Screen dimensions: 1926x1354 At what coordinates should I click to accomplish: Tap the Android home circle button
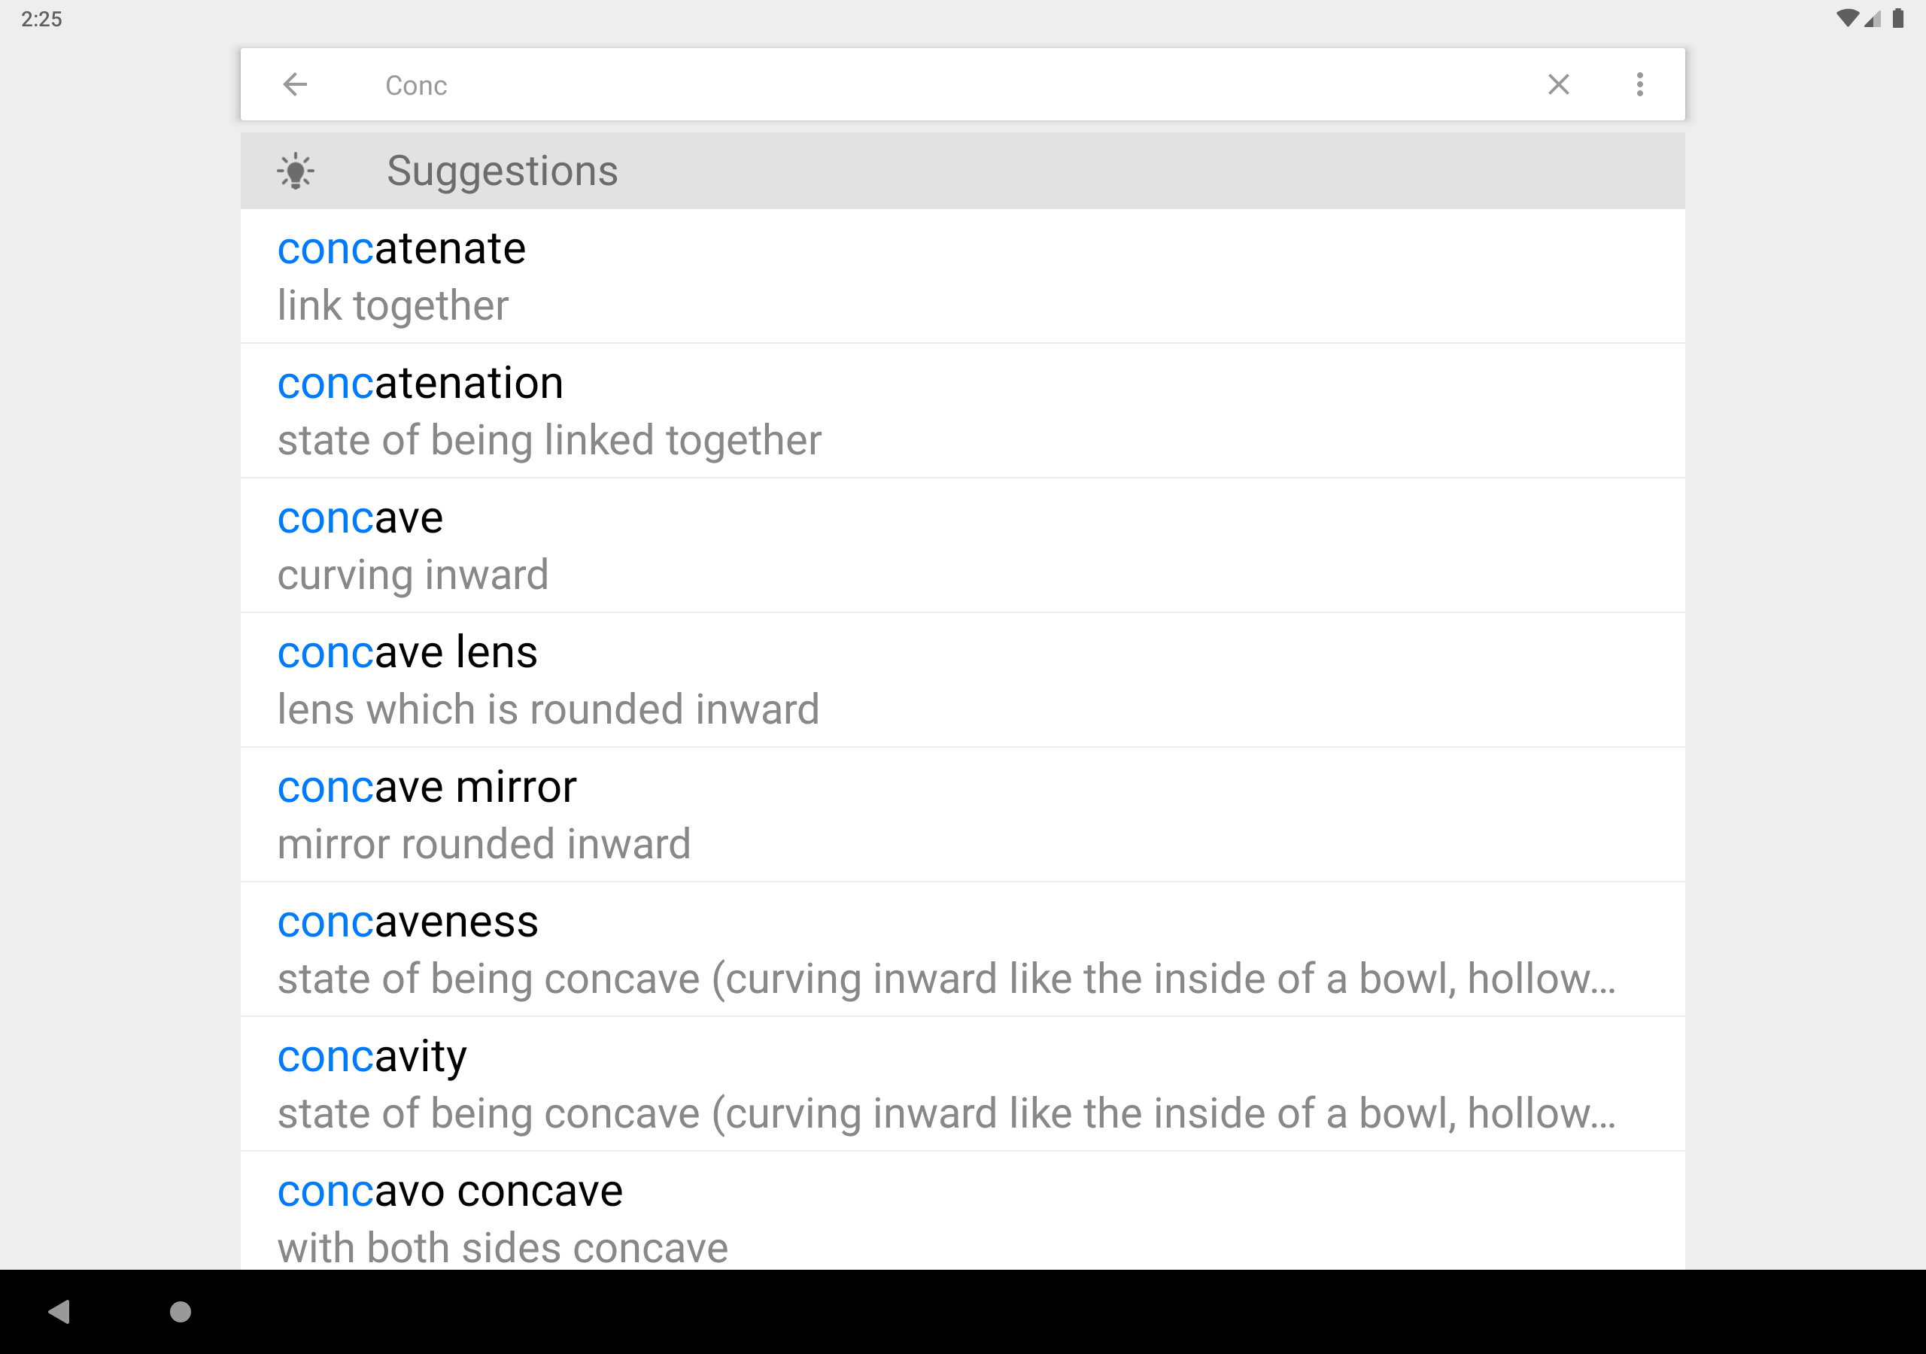point(181,1311)
